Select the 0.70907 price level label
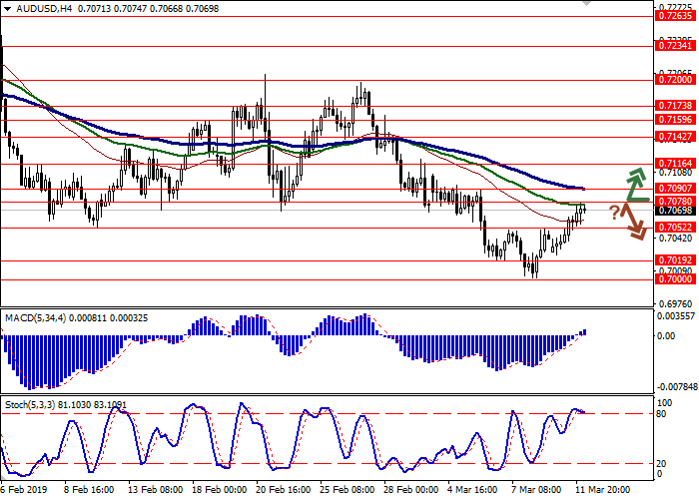Viewport: 699px width, 499px height. [x=668, y=188]
